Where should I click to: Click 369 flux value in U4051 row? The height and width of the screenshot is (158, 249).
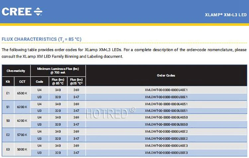tap(76, 104)
